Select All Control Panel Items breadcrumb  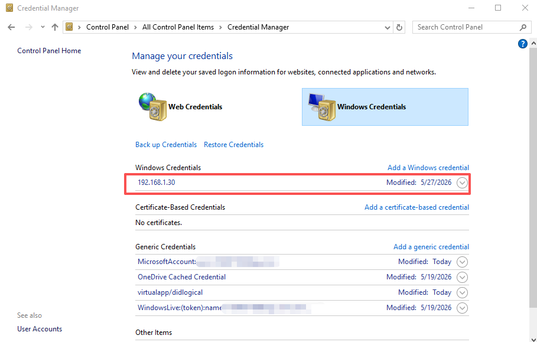click(x=178, y=27)
